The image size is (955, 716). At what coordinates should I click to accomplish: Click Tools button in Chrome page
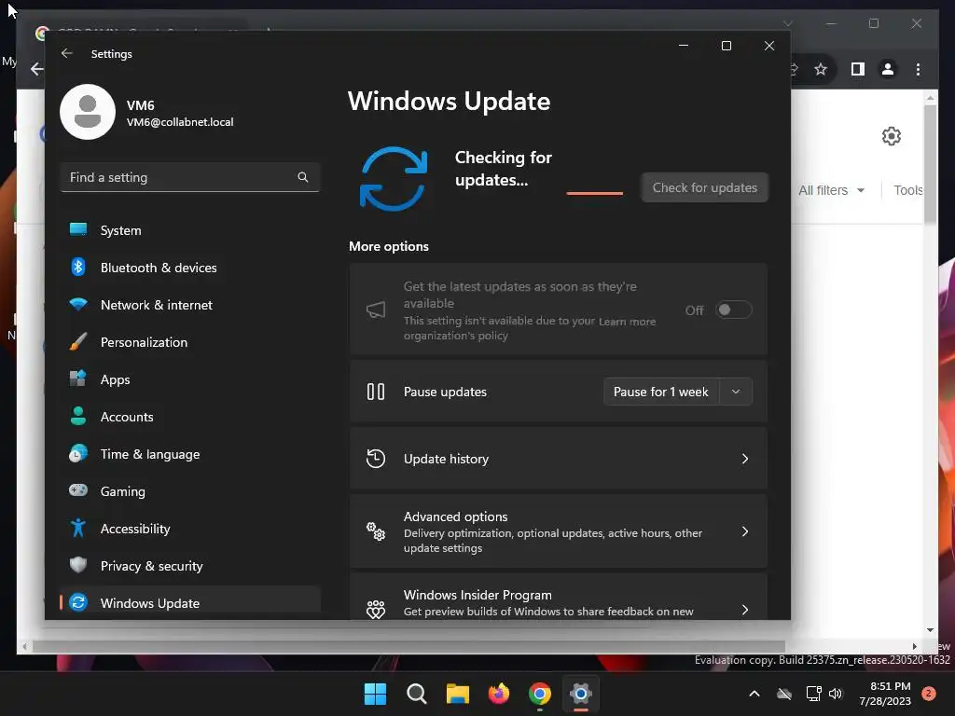click(907, 190)
